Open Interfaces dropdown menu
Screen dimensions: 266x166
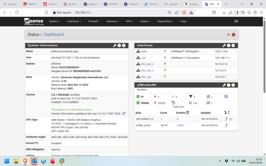click(x=74, y=21)
